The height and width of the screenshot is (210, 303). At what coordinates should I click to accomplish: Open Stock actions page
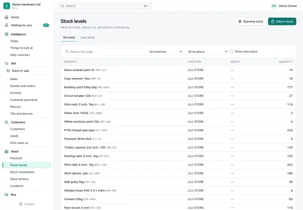19,179
